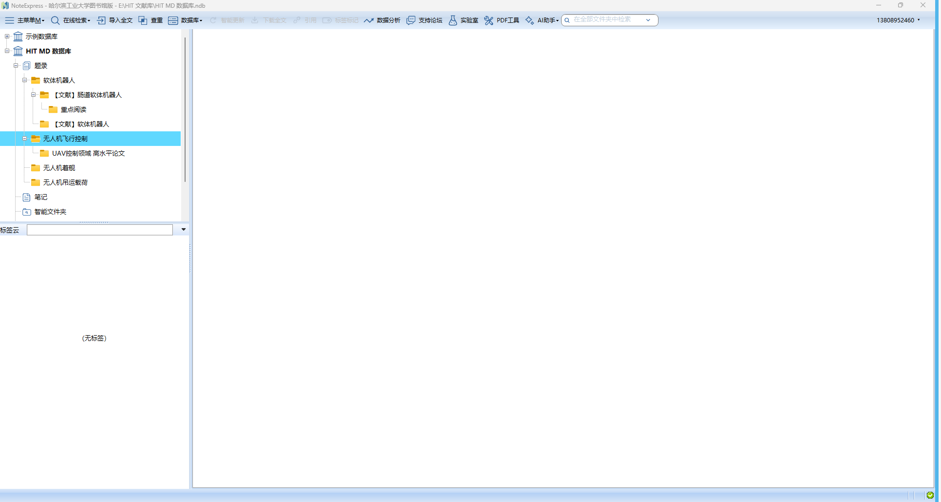Click the account 13808952460 menu
The image size is (941, 502).
click(899, 20)
